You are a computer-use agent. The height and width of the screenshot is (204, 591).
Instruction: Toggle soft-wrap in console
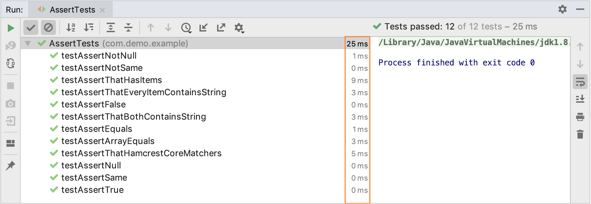click(x=580, y=82)
